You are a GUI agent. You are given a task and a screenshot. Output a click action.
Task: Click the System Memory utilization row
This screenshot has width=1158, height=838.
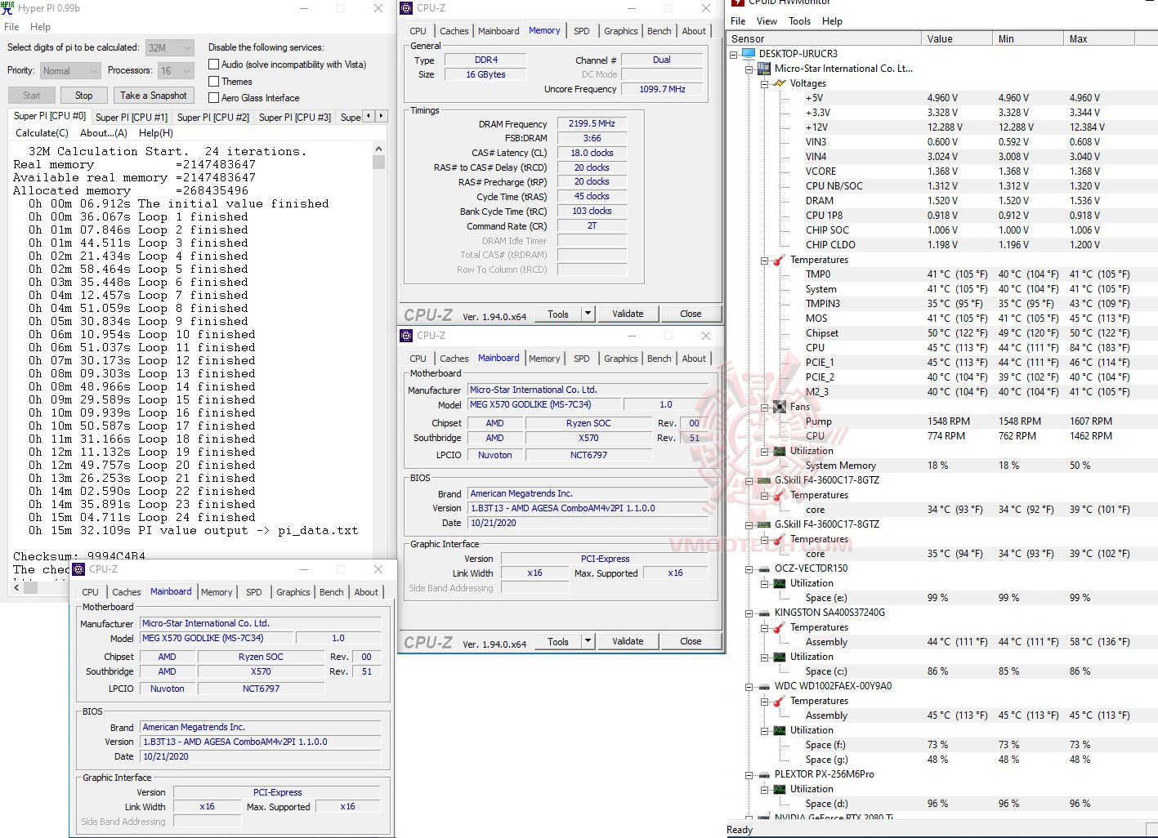coord(942,466)
